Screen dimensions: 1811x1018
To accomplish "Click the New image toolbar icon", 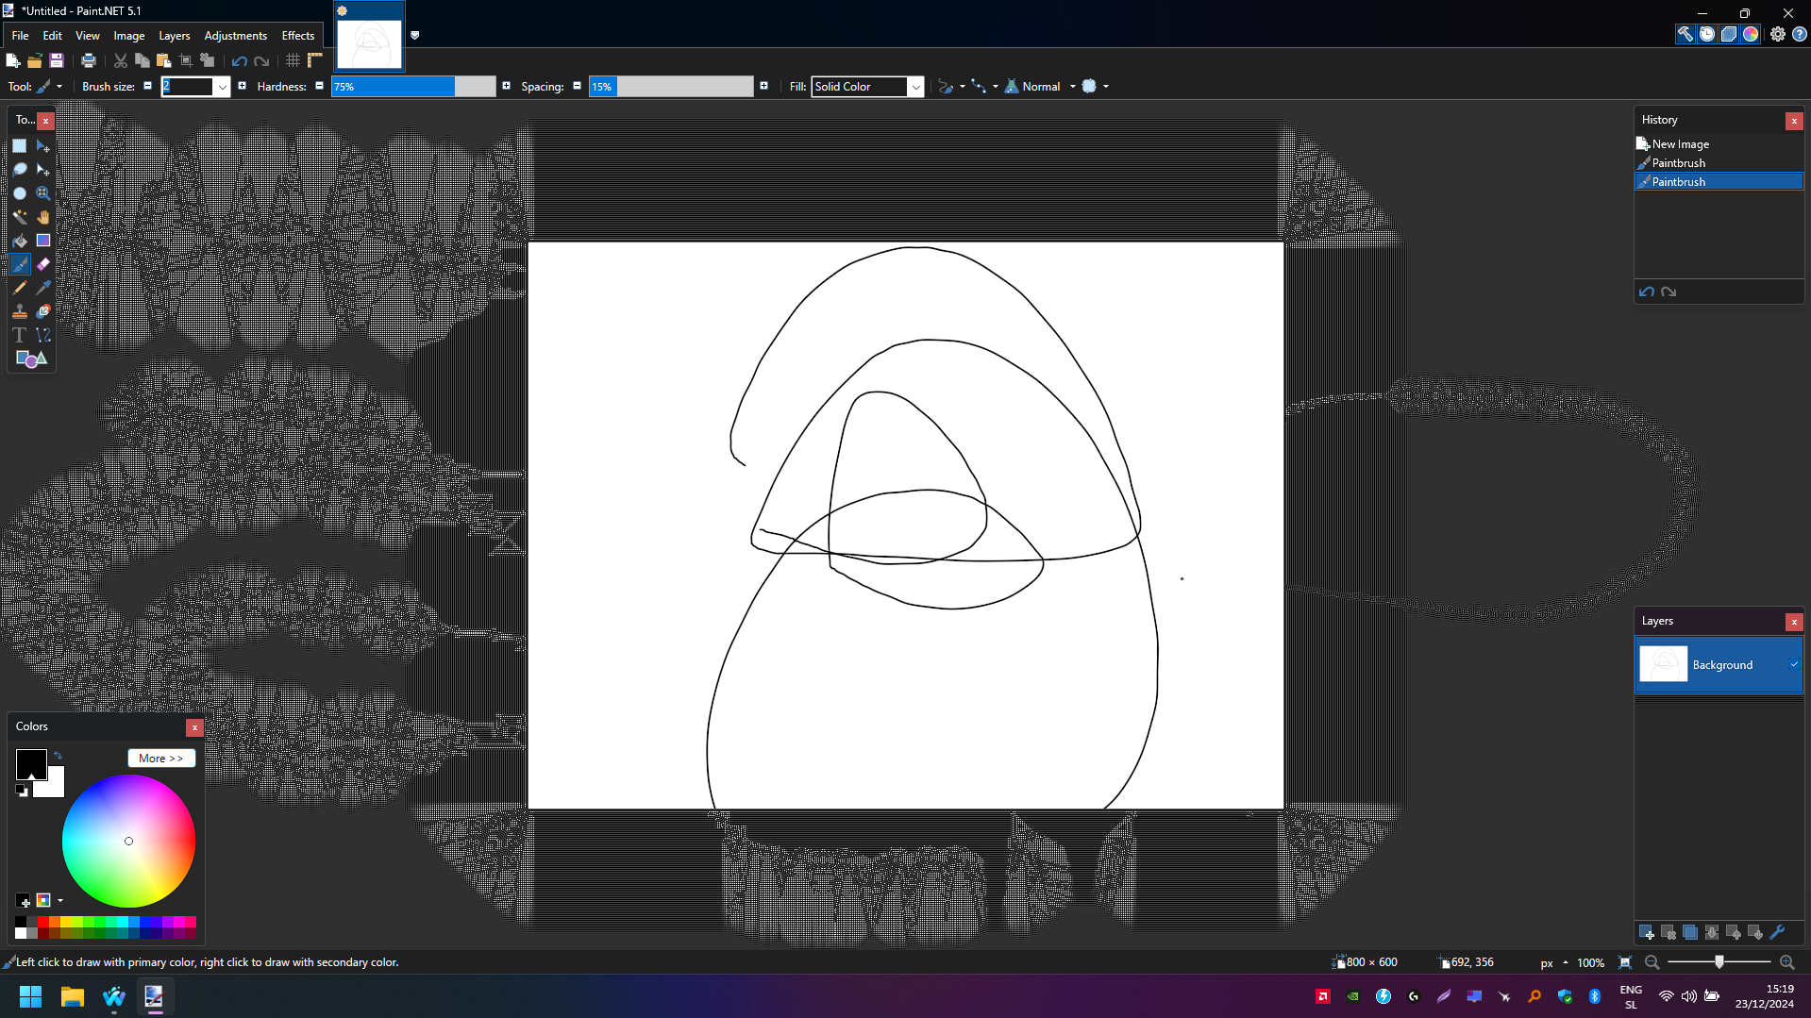I will [x=13, y=60].
